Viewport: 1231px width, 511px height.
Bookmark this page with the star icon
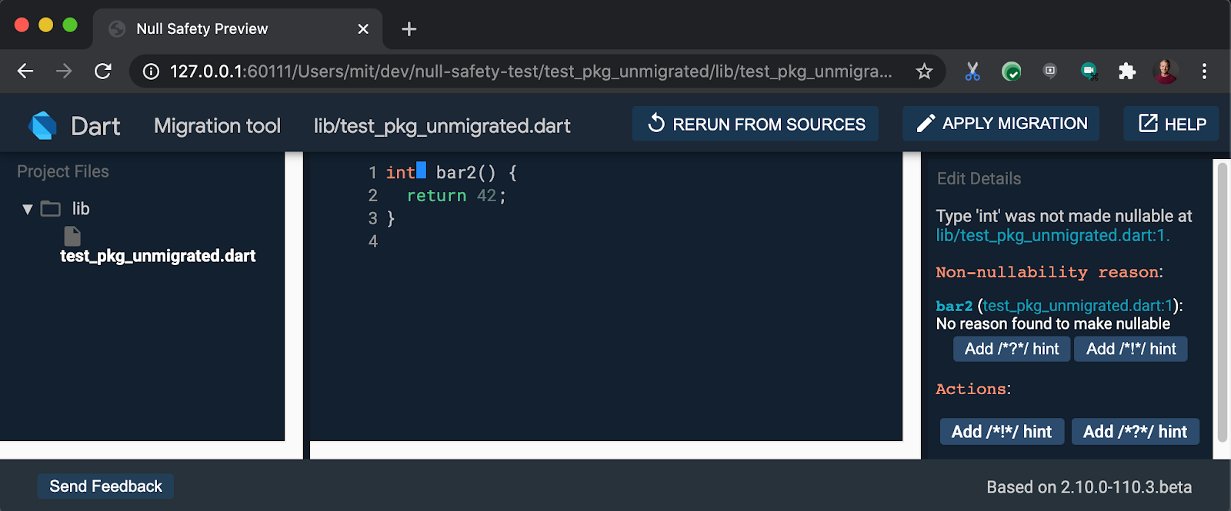[x=924, y=71]
